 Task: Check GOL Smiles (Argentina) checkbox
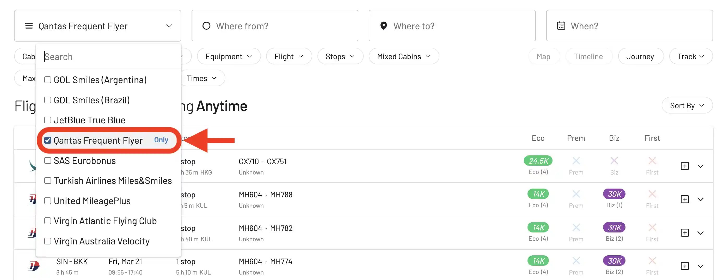pos(48,80)
